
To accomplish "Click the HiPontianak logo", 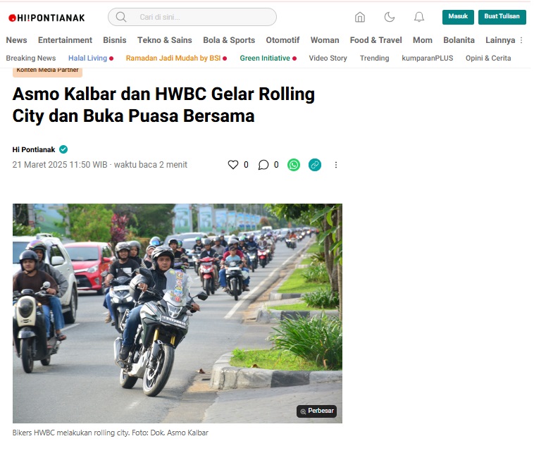I will coord(46,18).
